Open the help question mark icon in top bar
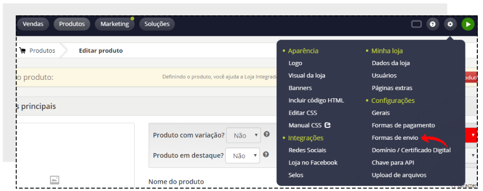The height and width of the screenshot is (191, 483). coord(433,24)
